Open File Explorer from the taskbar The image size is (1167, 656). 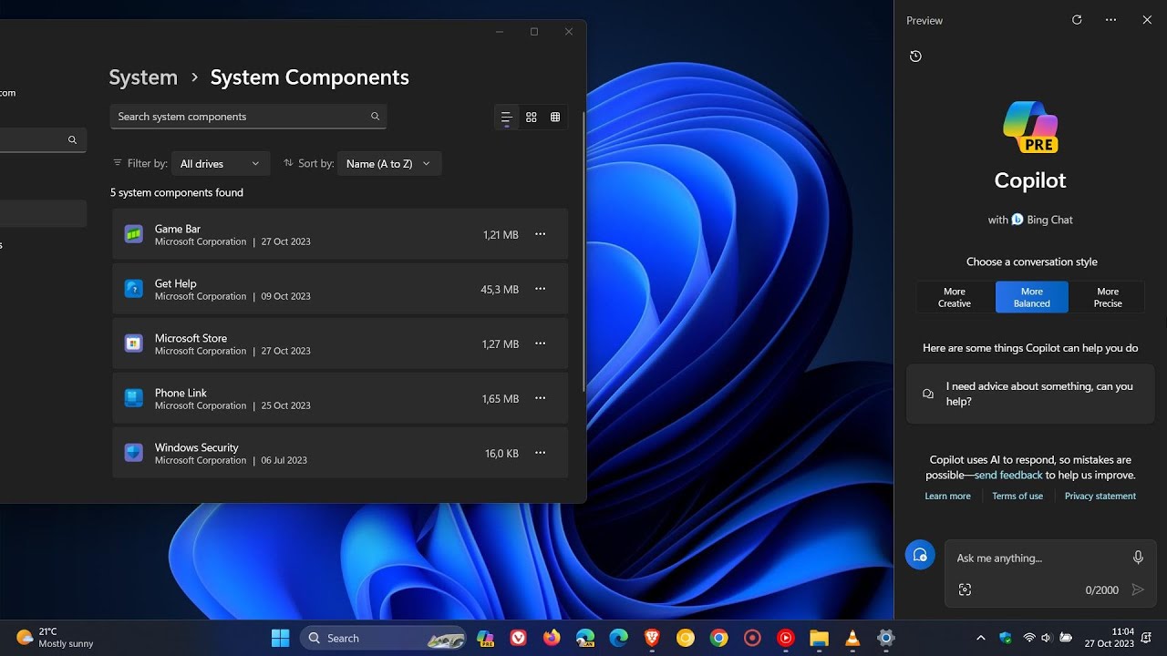819,638
